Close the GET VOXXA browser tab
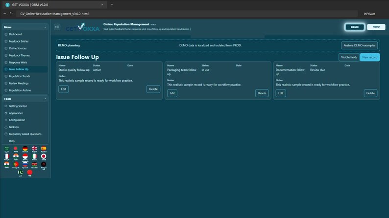This screenshot has height=218, width=389. point(102,4)
